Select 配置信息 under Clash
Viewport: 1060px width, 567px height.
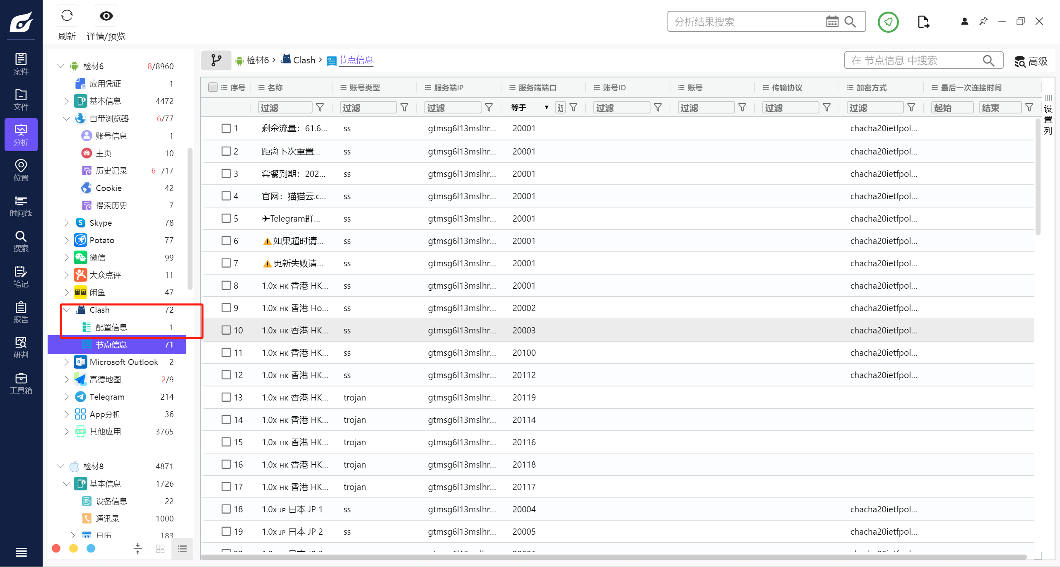click(111, 327)
